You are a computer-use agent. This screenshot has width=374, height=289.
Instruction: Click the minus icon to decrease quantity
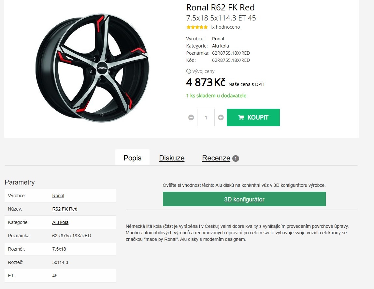click(x=191, y=117)
